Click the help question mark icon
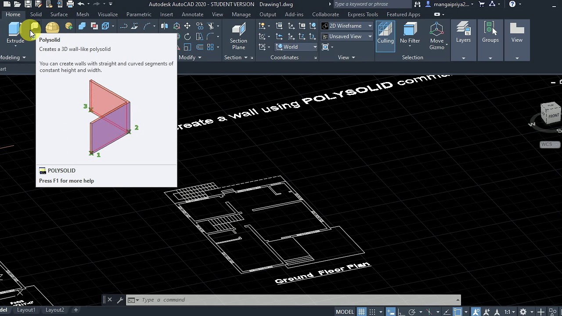 (512, 4)
